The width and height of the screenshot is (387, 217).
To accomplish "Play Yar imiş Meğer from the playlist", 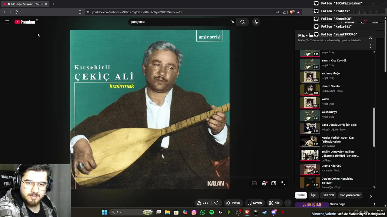I will [331, 74].
